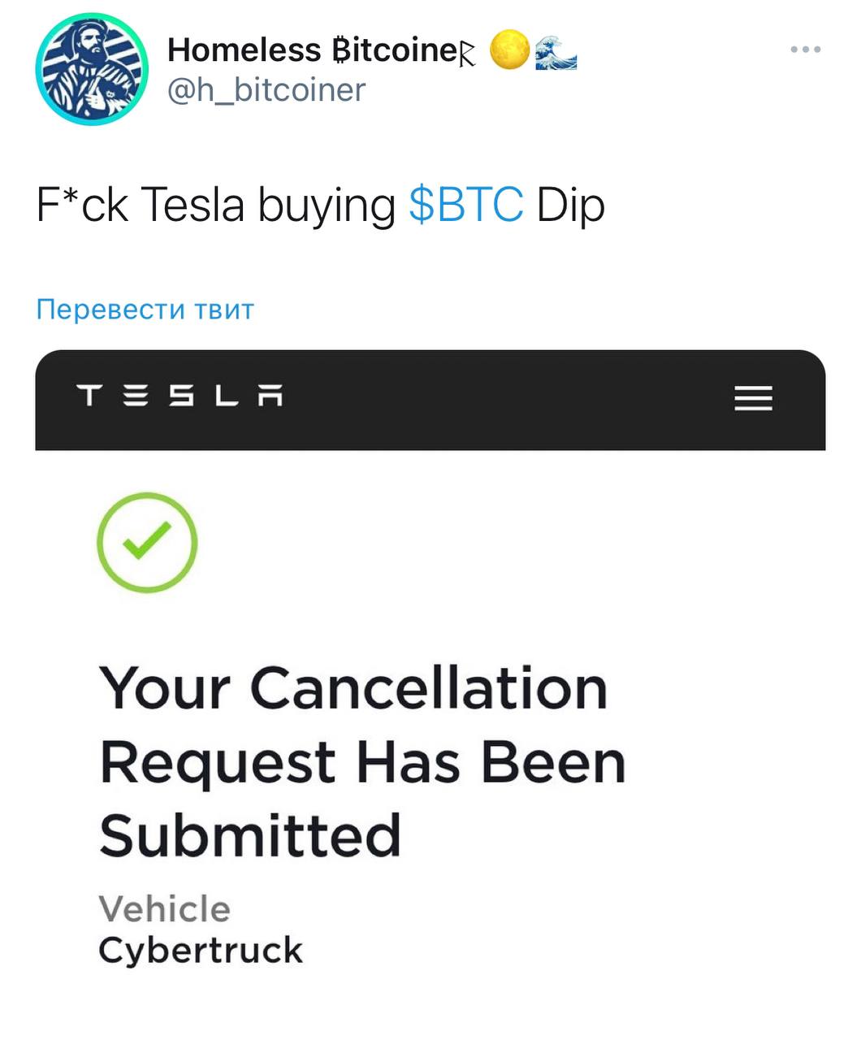Click the word "Dip" in the tweet
This screenshot has width=861, height=1040.
[570, 205]
